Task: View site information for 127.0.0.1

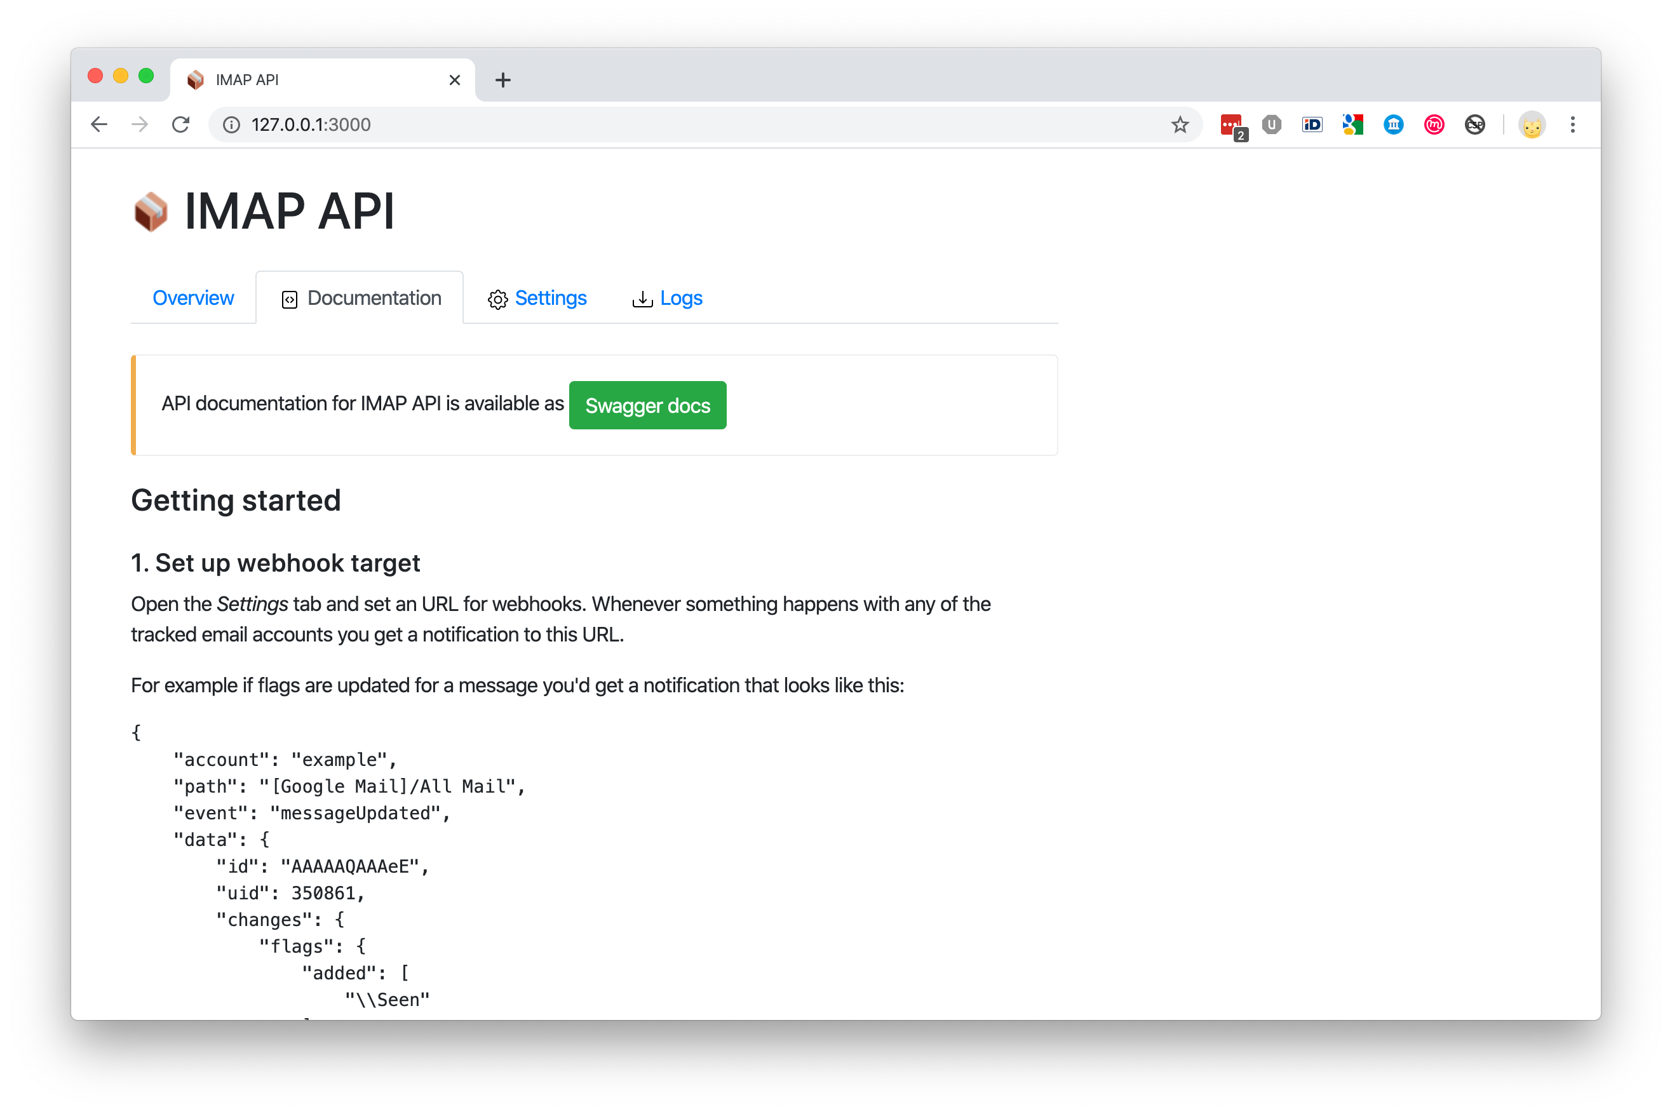Action: pyautogui.click(x=231, y=125)
